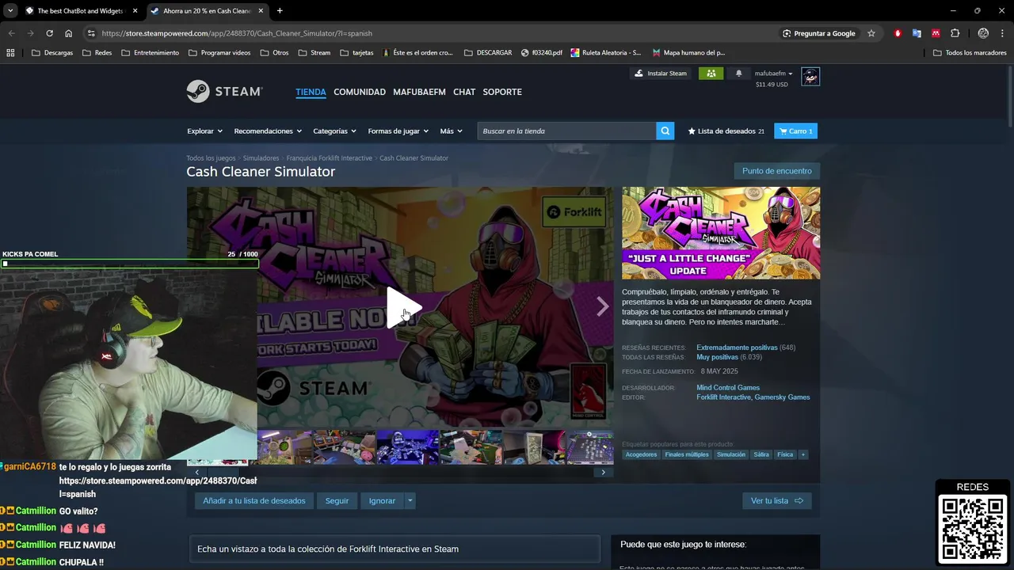Image resolution: width=1014 pixels, height=570 pixels.
Task: Open the CHAT menu item
Action: pos(464,92)
